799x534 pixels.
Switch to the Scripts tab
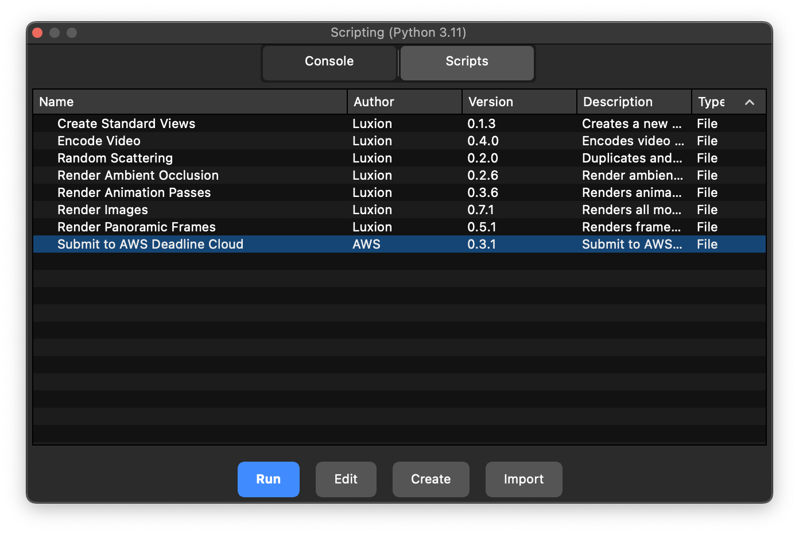coord(466,61)
